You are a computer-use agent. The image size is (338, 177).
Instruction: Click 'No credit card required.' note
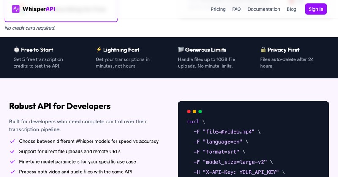(30, 28)
